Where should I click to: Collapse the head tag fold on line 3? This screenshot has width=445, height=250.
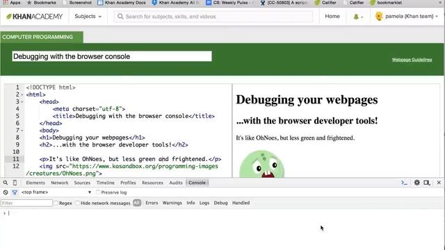(22, 102)
